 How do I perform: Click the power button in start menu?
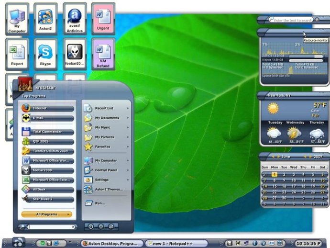click(91, 226)
